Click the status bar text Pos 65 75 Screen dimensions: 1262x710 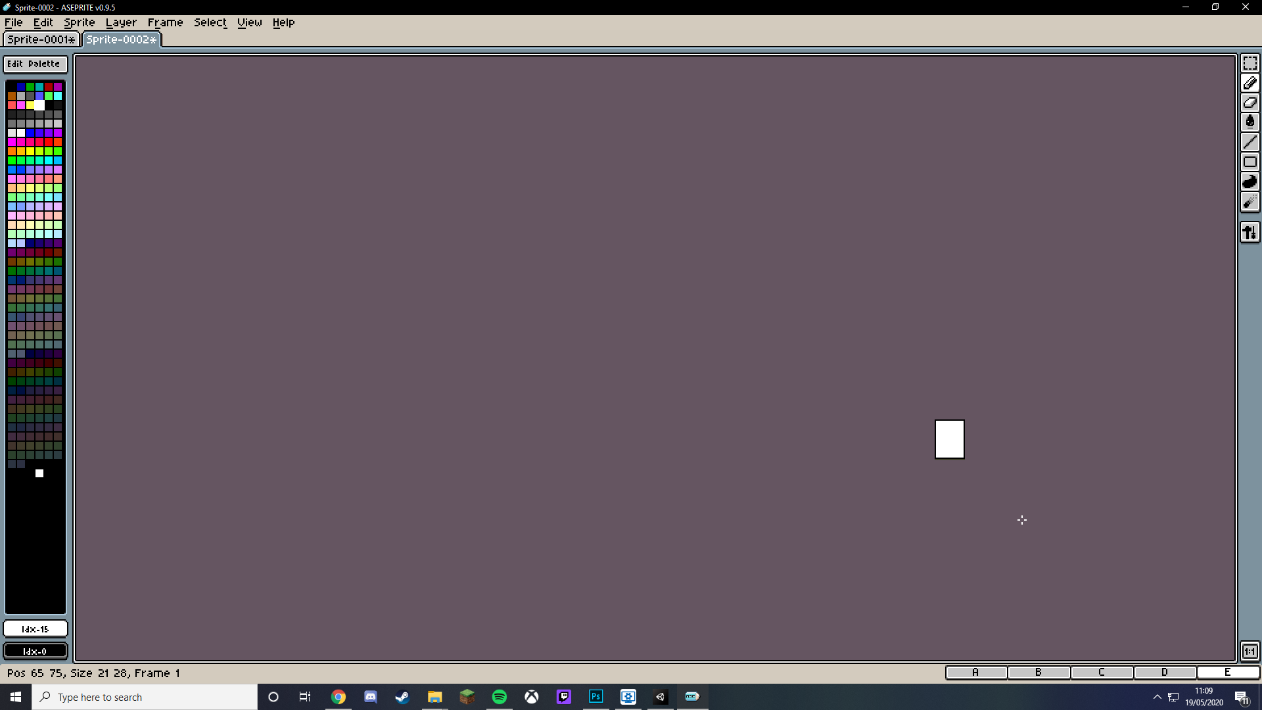pos(35,673)
